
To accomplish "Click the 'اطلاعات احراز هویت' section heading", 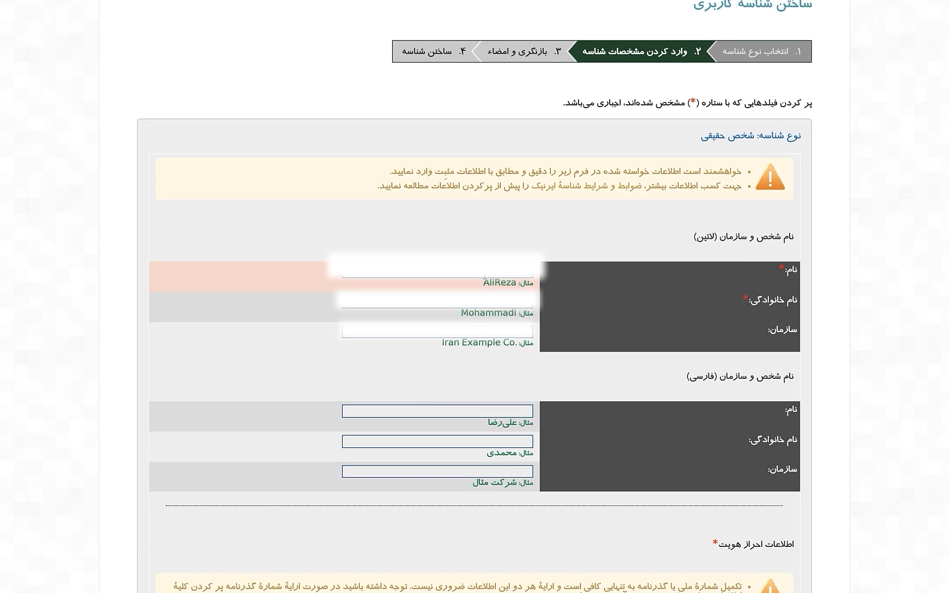I will (x=755, y=544).
